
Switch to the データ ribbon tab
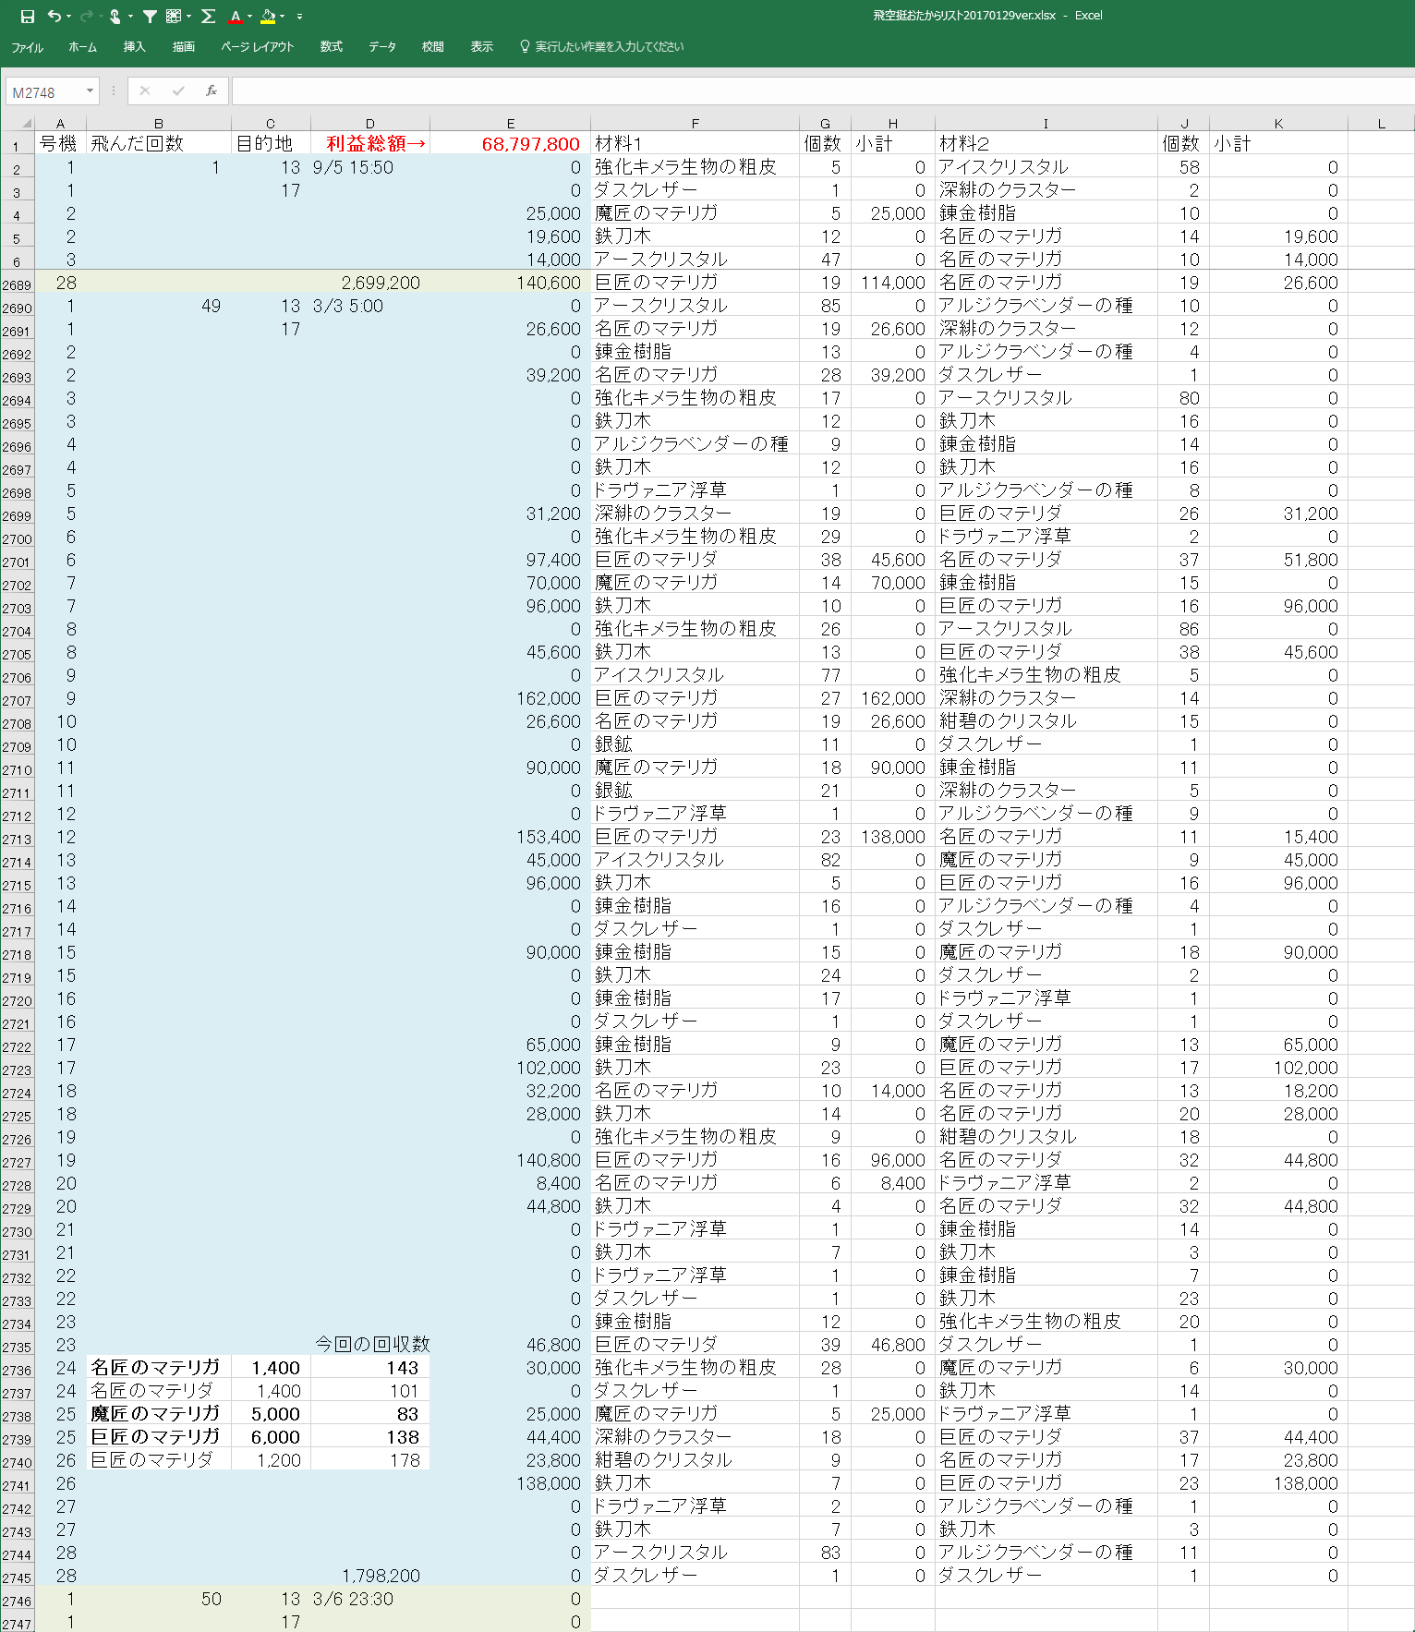click(381, 47)
